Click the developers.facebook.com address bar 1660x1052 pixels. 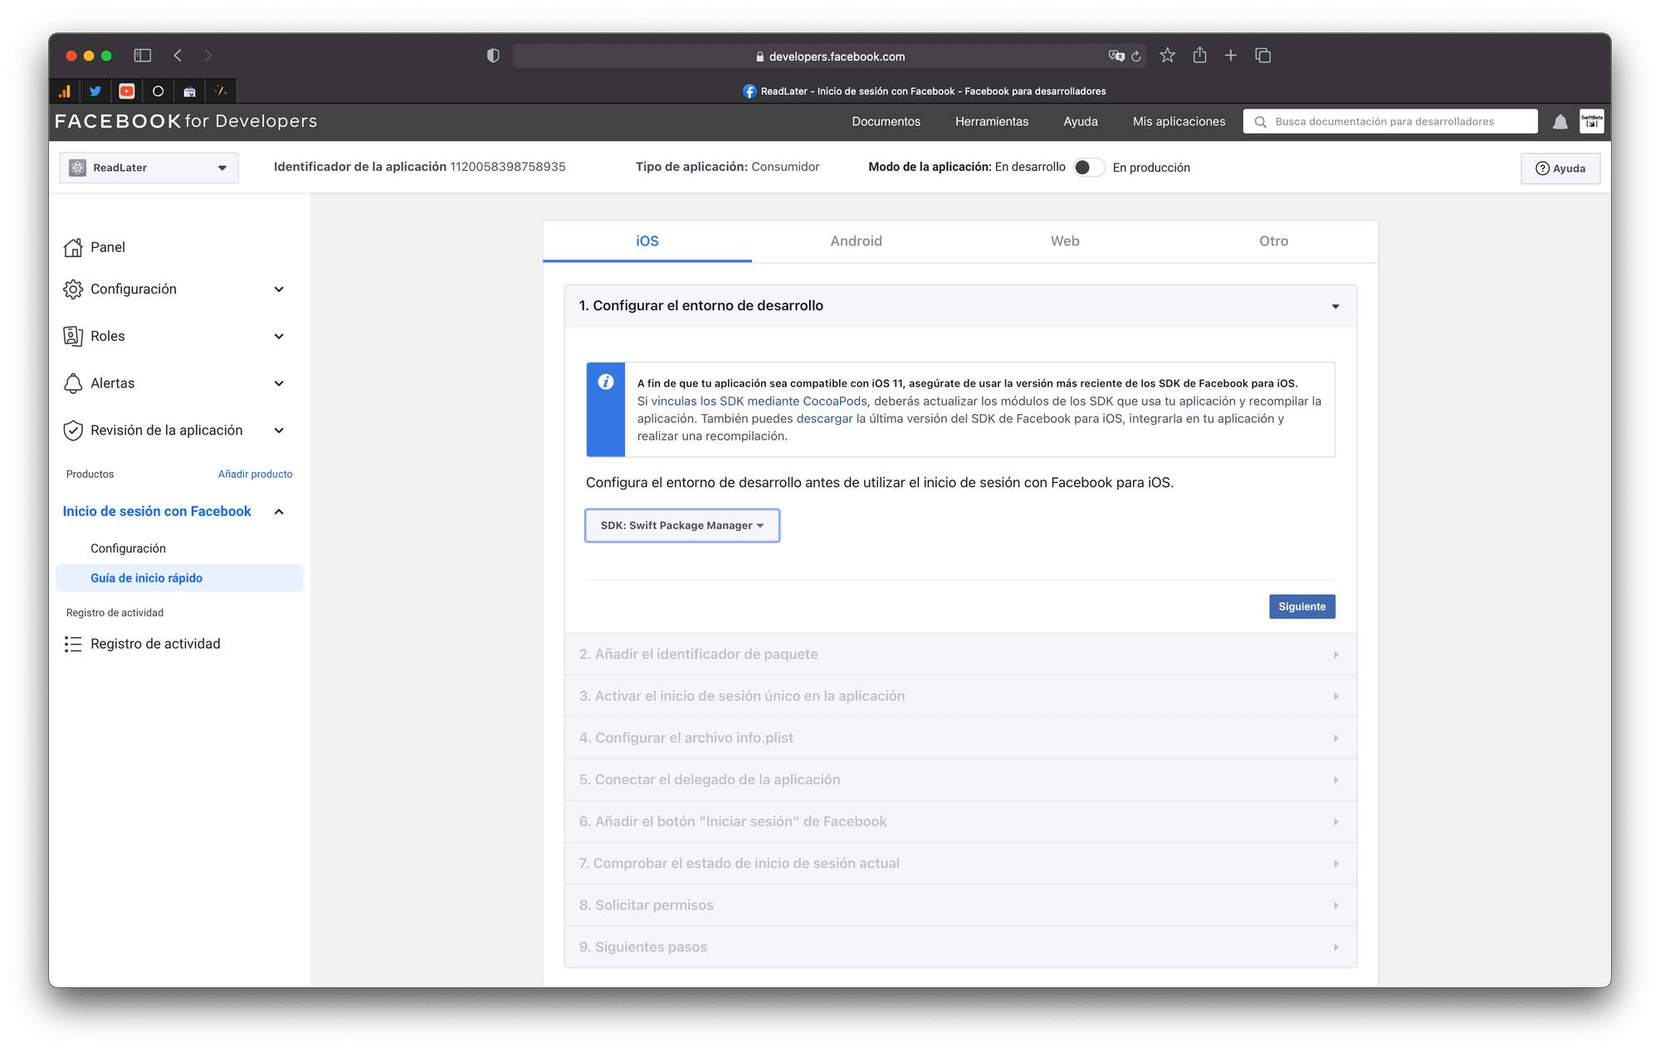830,56
